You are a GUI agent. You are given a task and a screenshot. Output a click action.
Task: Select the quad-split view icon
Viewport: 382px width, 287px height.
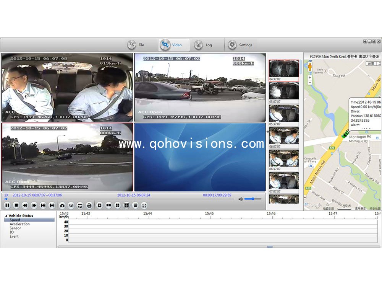tap(117, 205)
